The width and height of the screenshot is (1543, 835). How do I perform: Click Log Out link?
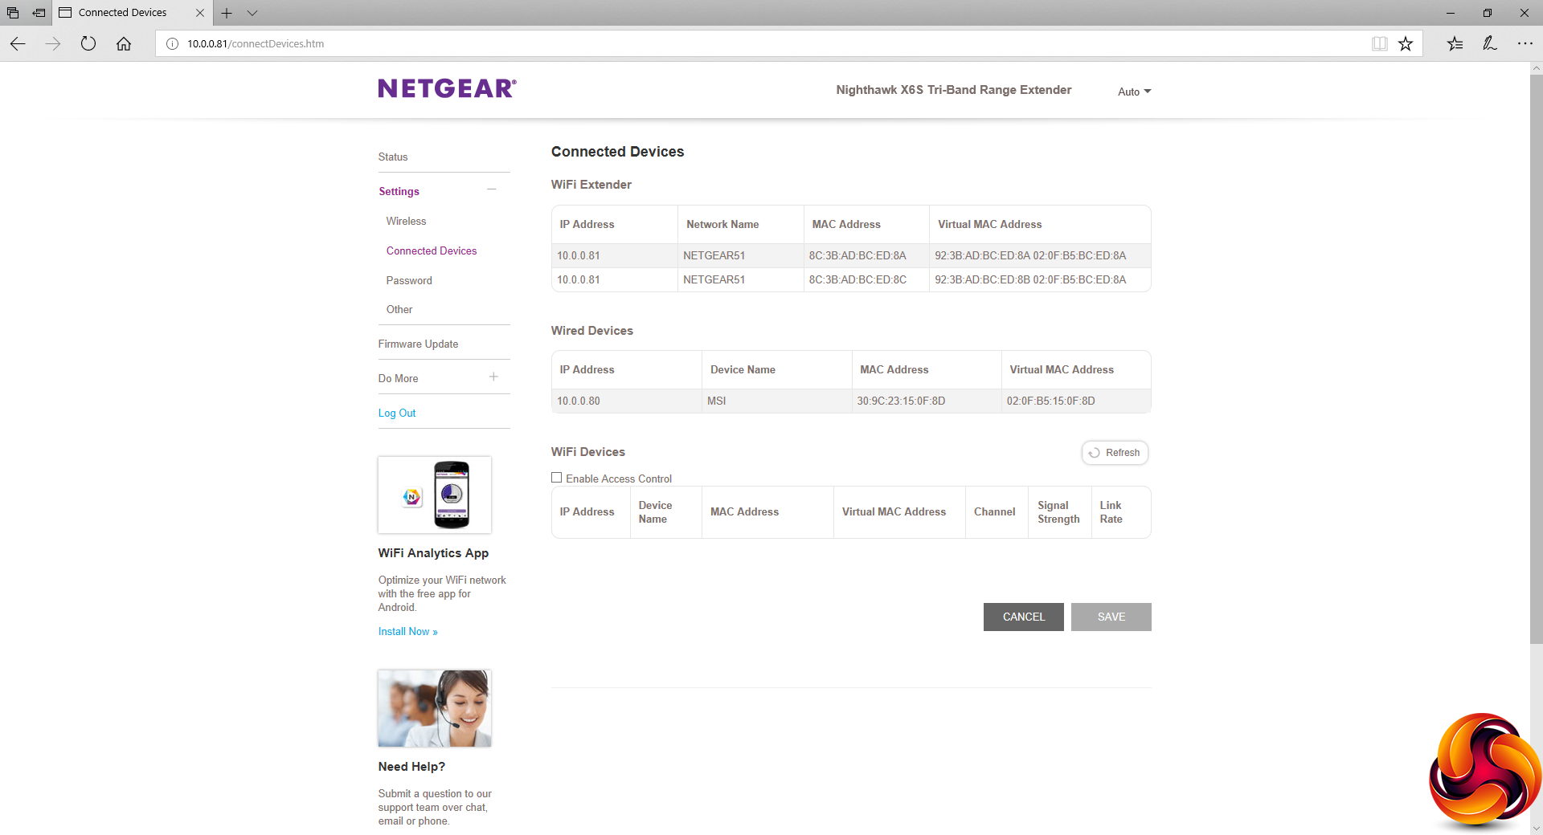(x=397, y=413)
